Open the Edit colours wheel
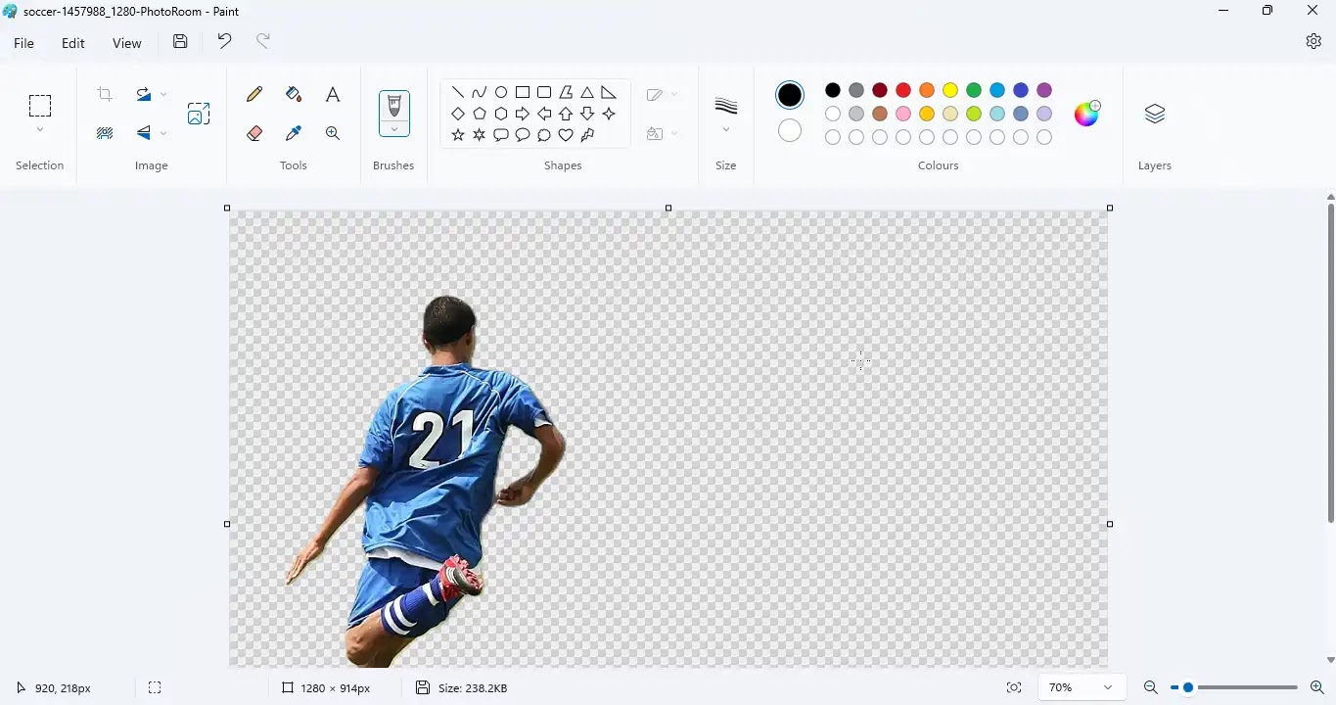The width and height of the screenshot is (1336, 705). coord(1087,114)
